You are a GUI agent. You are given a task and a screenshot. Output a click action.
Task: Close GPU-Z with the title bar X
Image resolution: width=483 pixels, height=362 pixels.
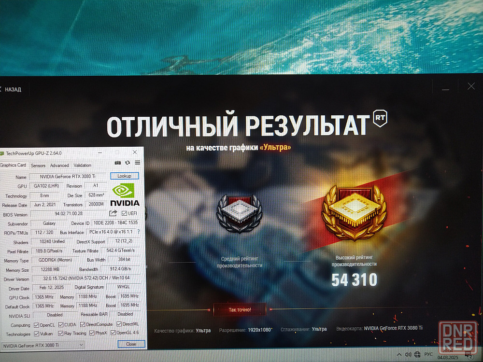[135, 152]
